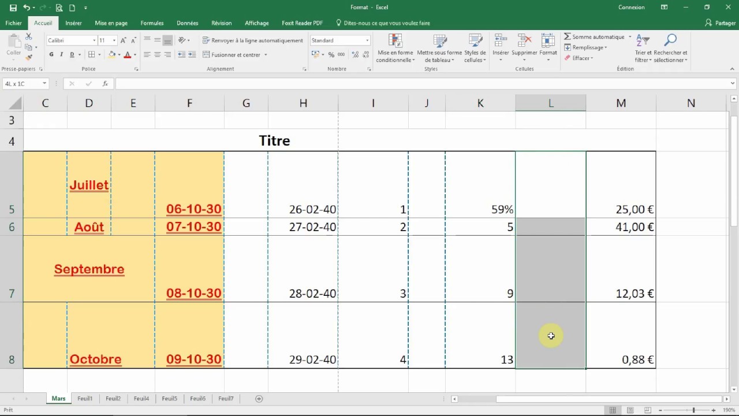Apply accounting currency number format
Viewport: 739px width, 416px height.
click(x=316, y=55)
